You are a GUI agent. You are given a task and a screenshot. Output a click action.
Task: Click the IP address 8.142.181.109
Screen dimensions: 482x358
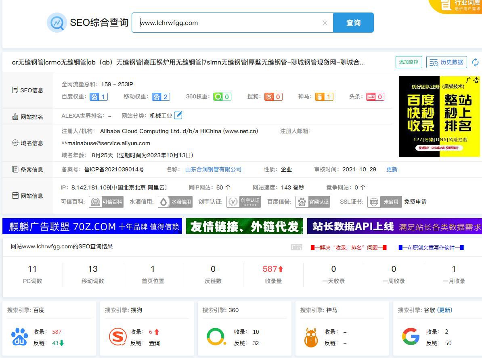pyautogui.click(x=90, y=187)
